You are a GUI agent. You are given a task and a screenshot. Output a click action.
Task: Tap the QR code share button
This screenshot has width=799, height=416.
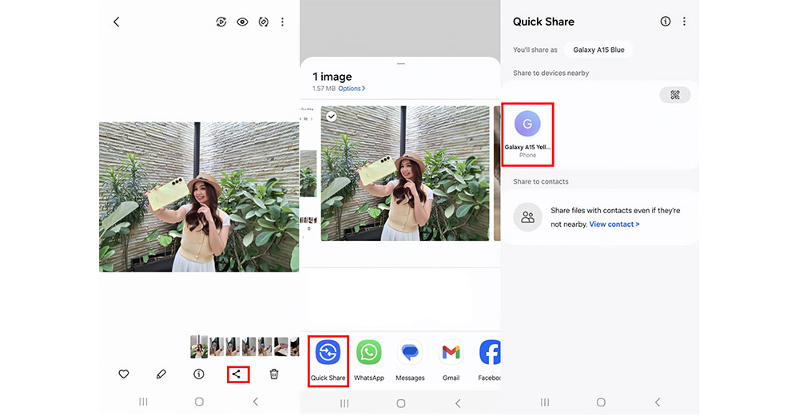[675, 95]
